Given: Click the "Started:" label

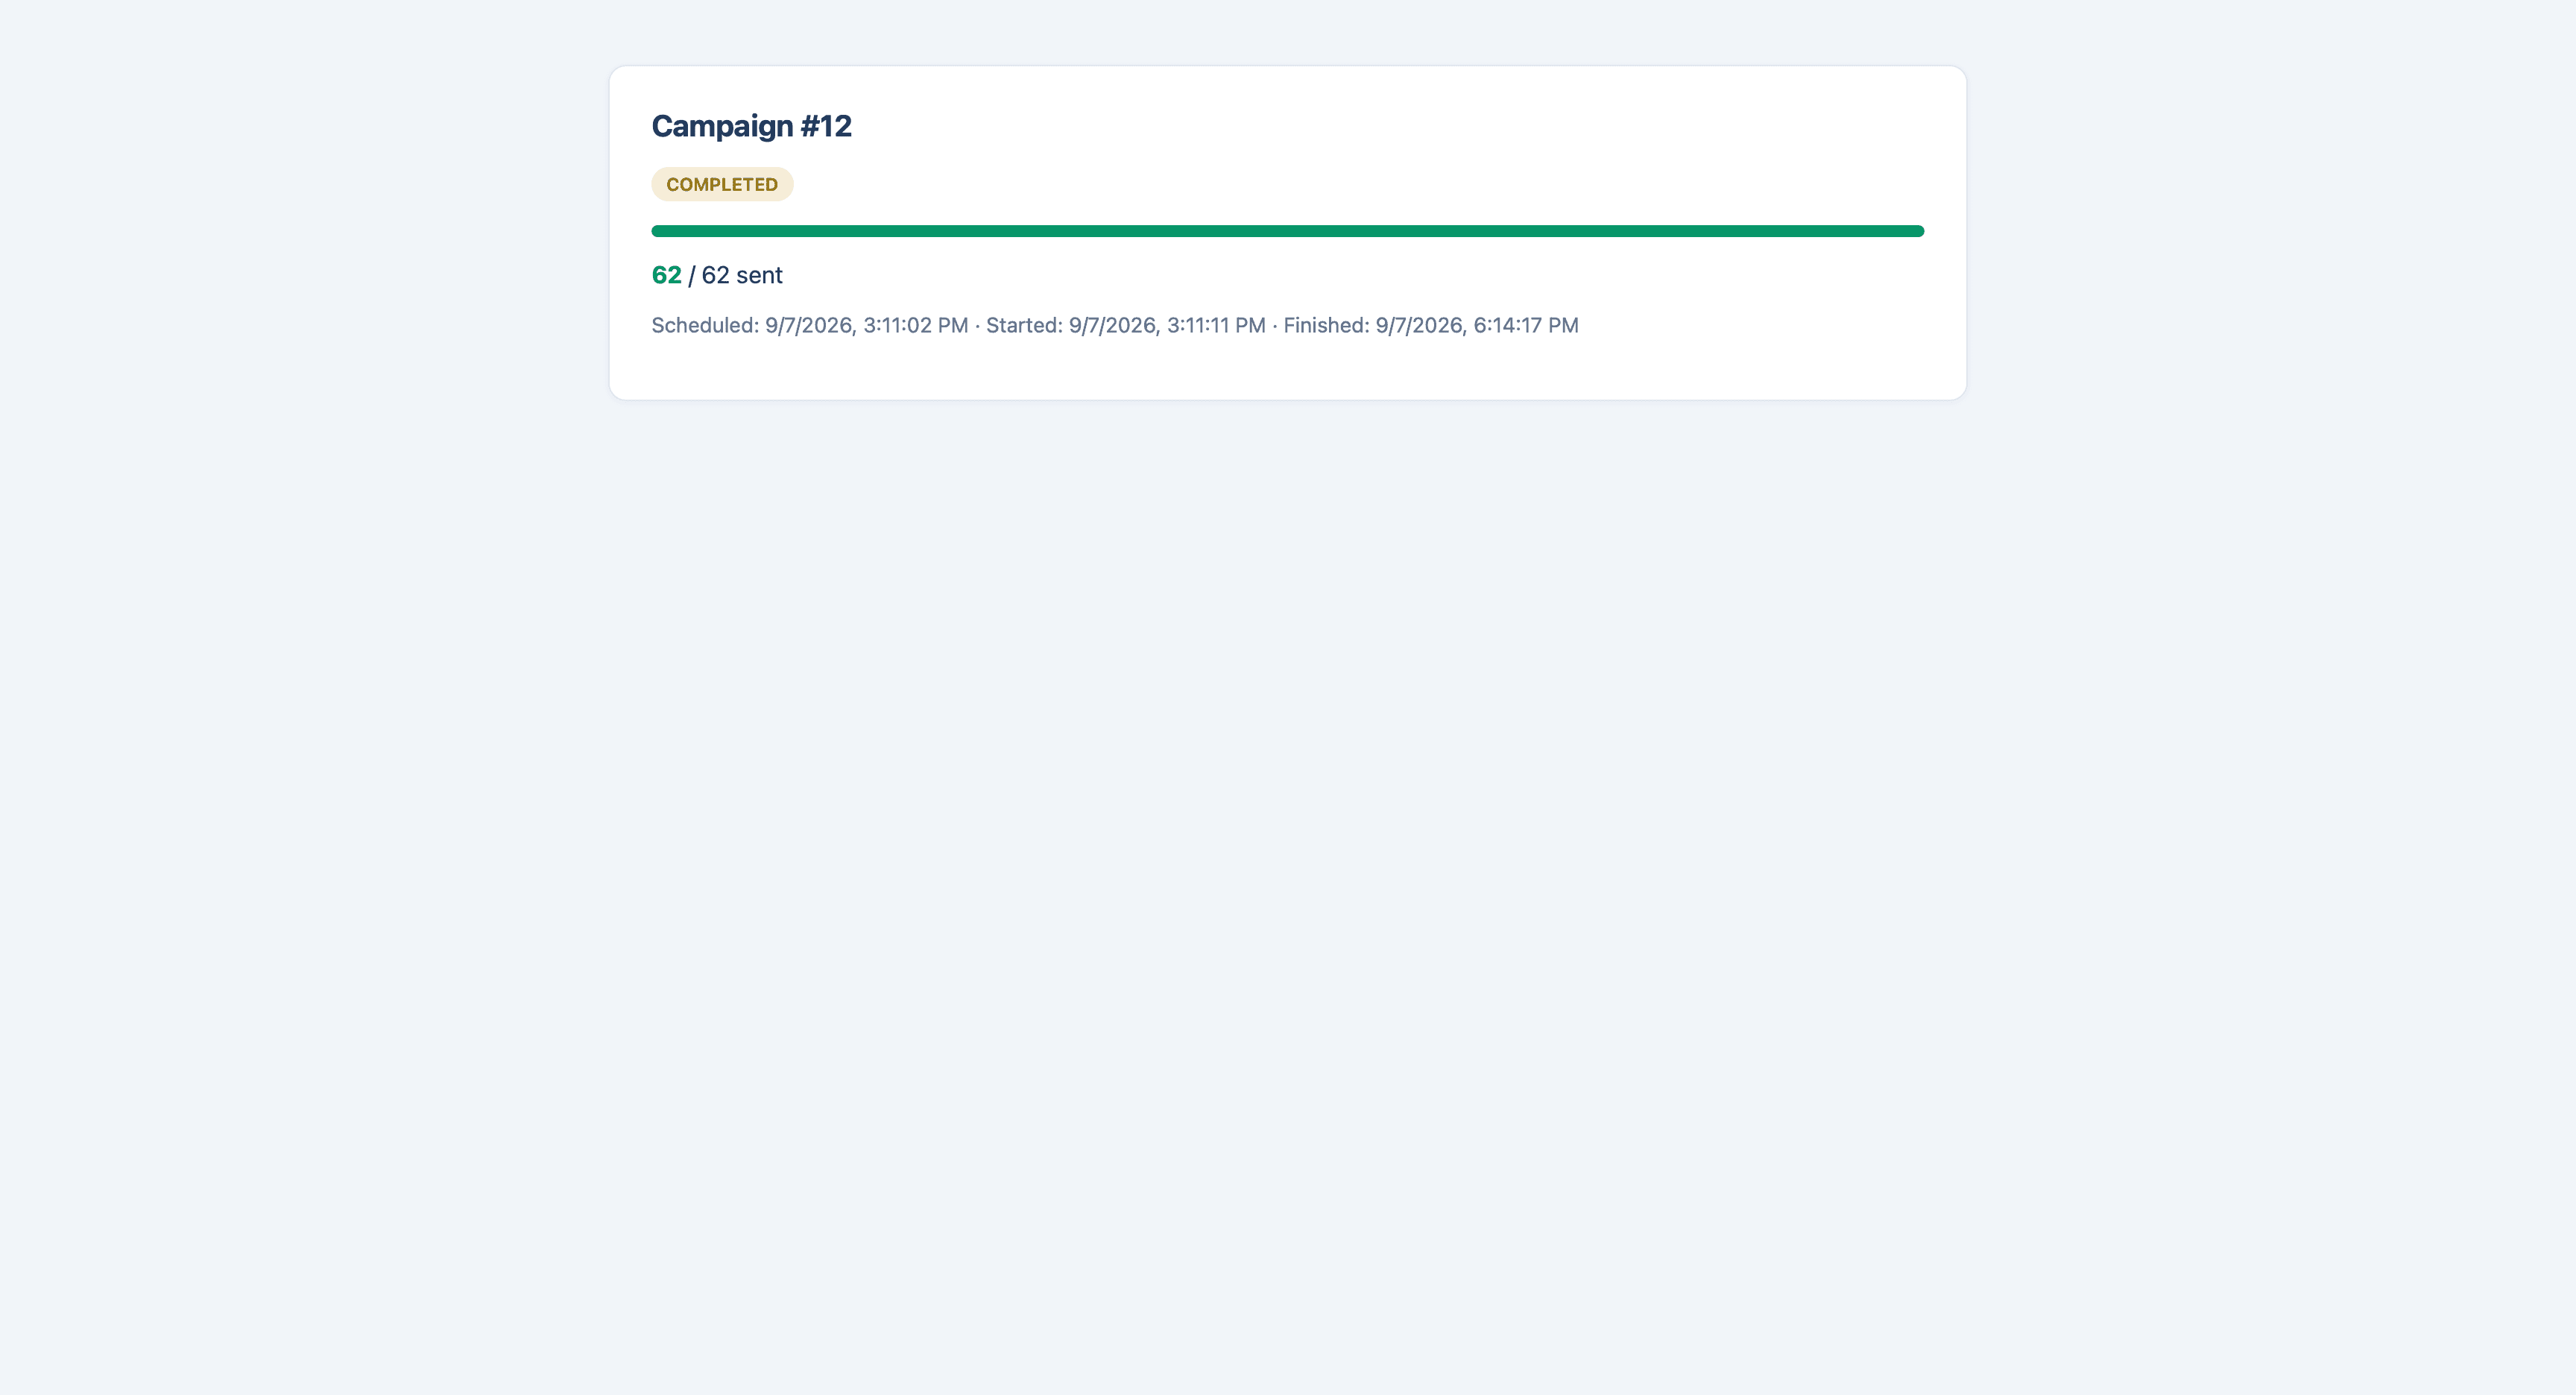Looking at the screenshot, I should click(1024, 325).
